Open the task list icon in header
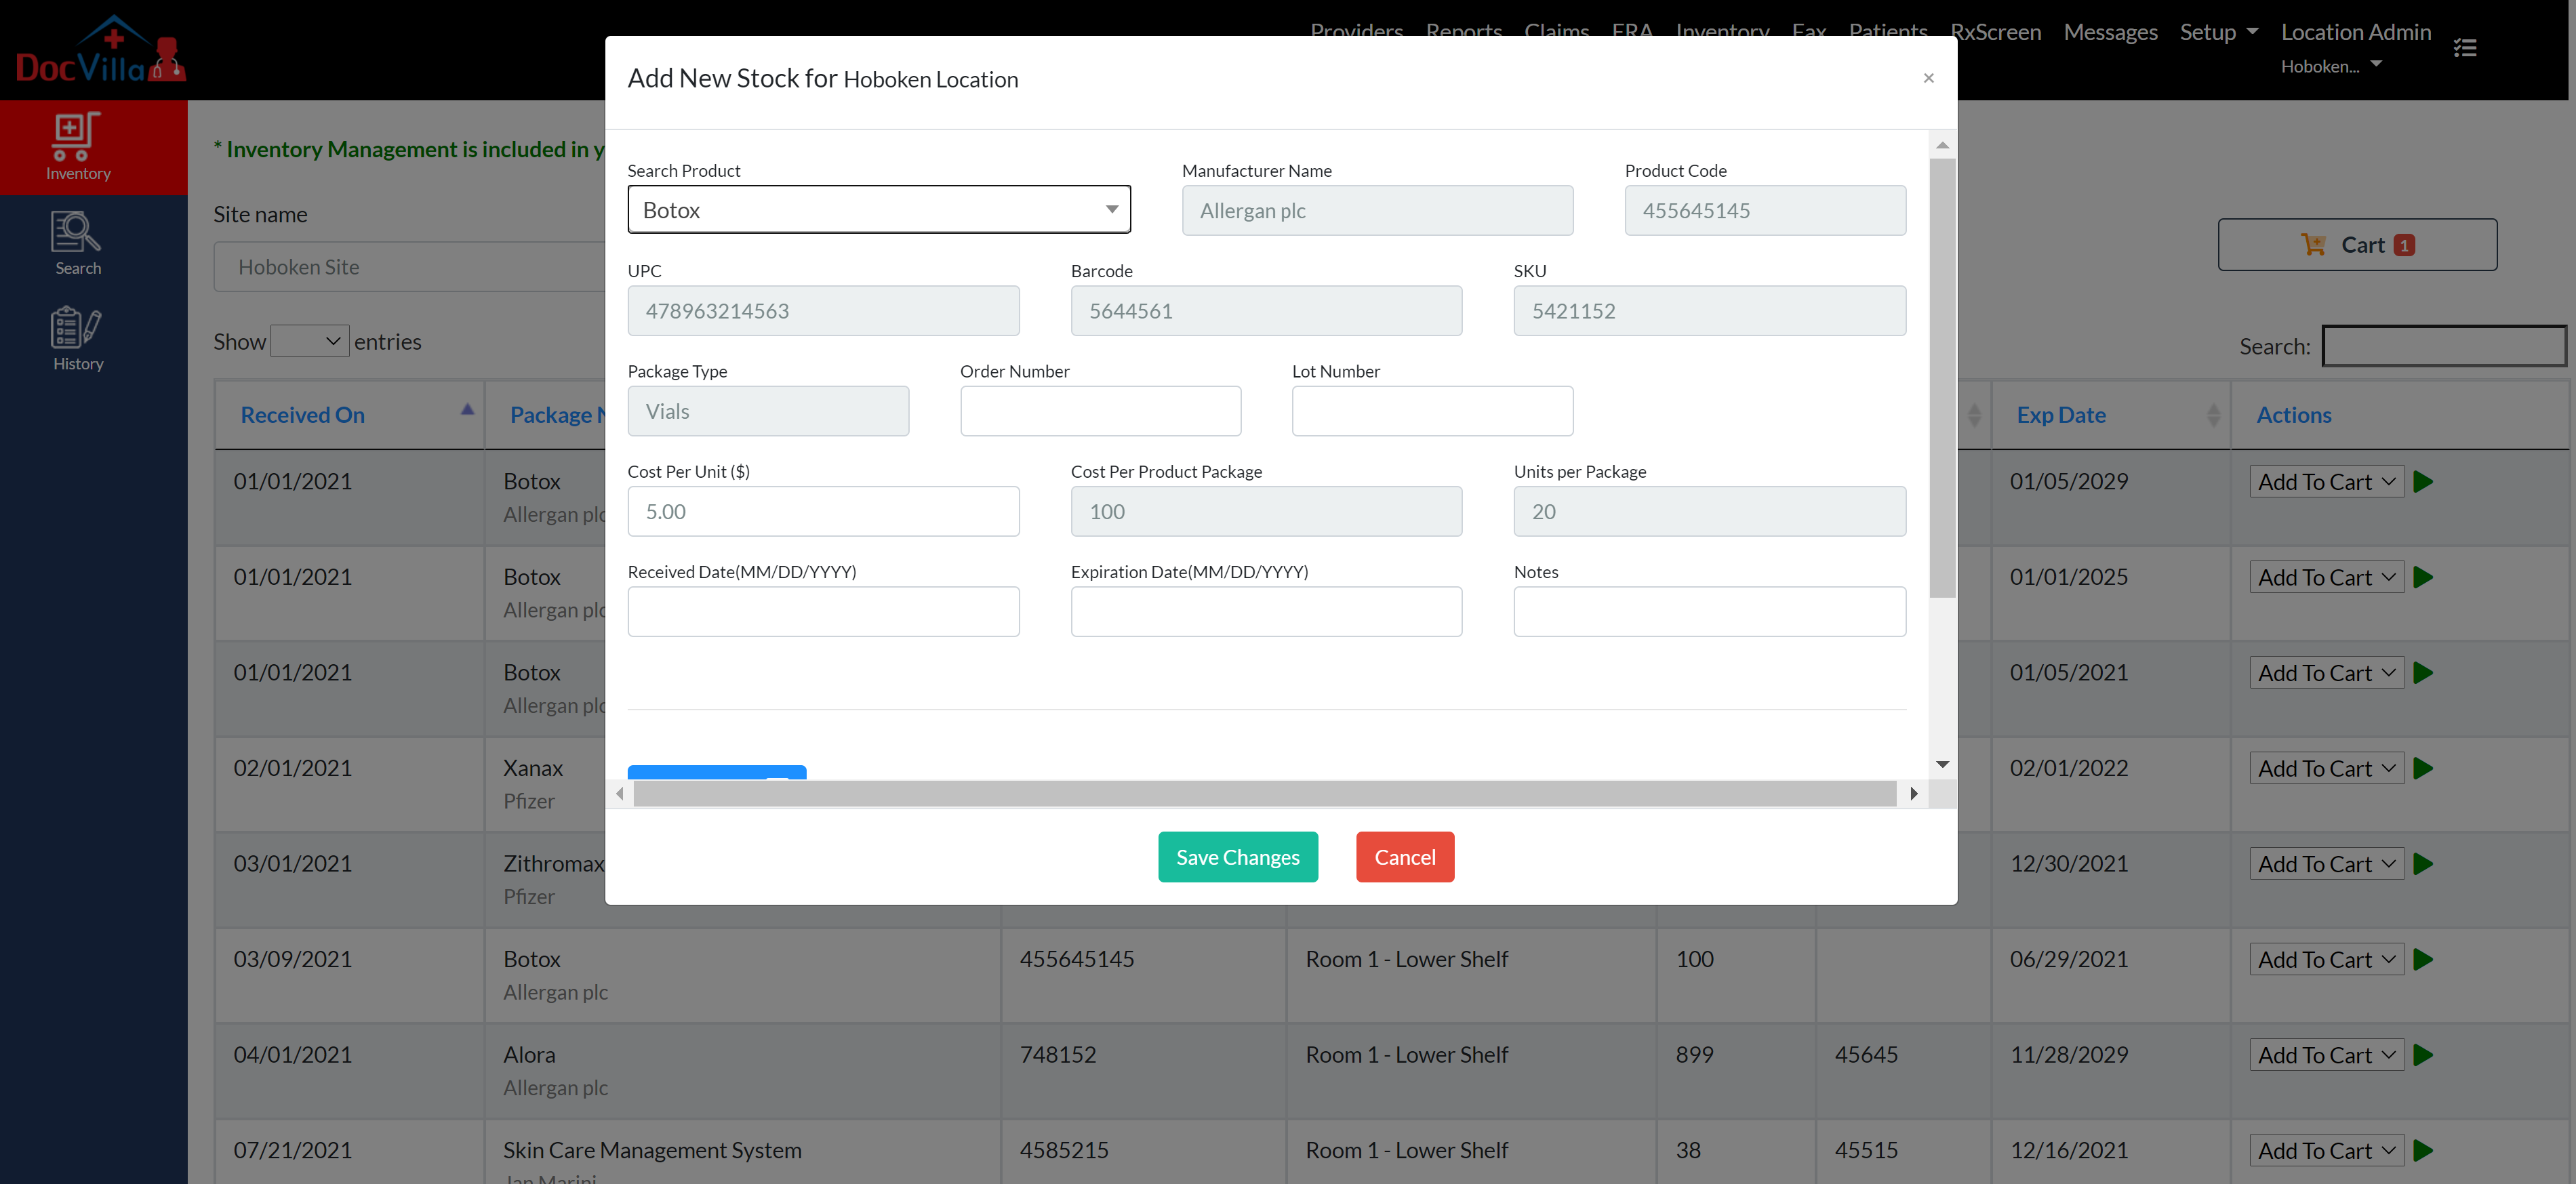The width and height of the screenshot is (2576, 1184). tap(2464, 47)
